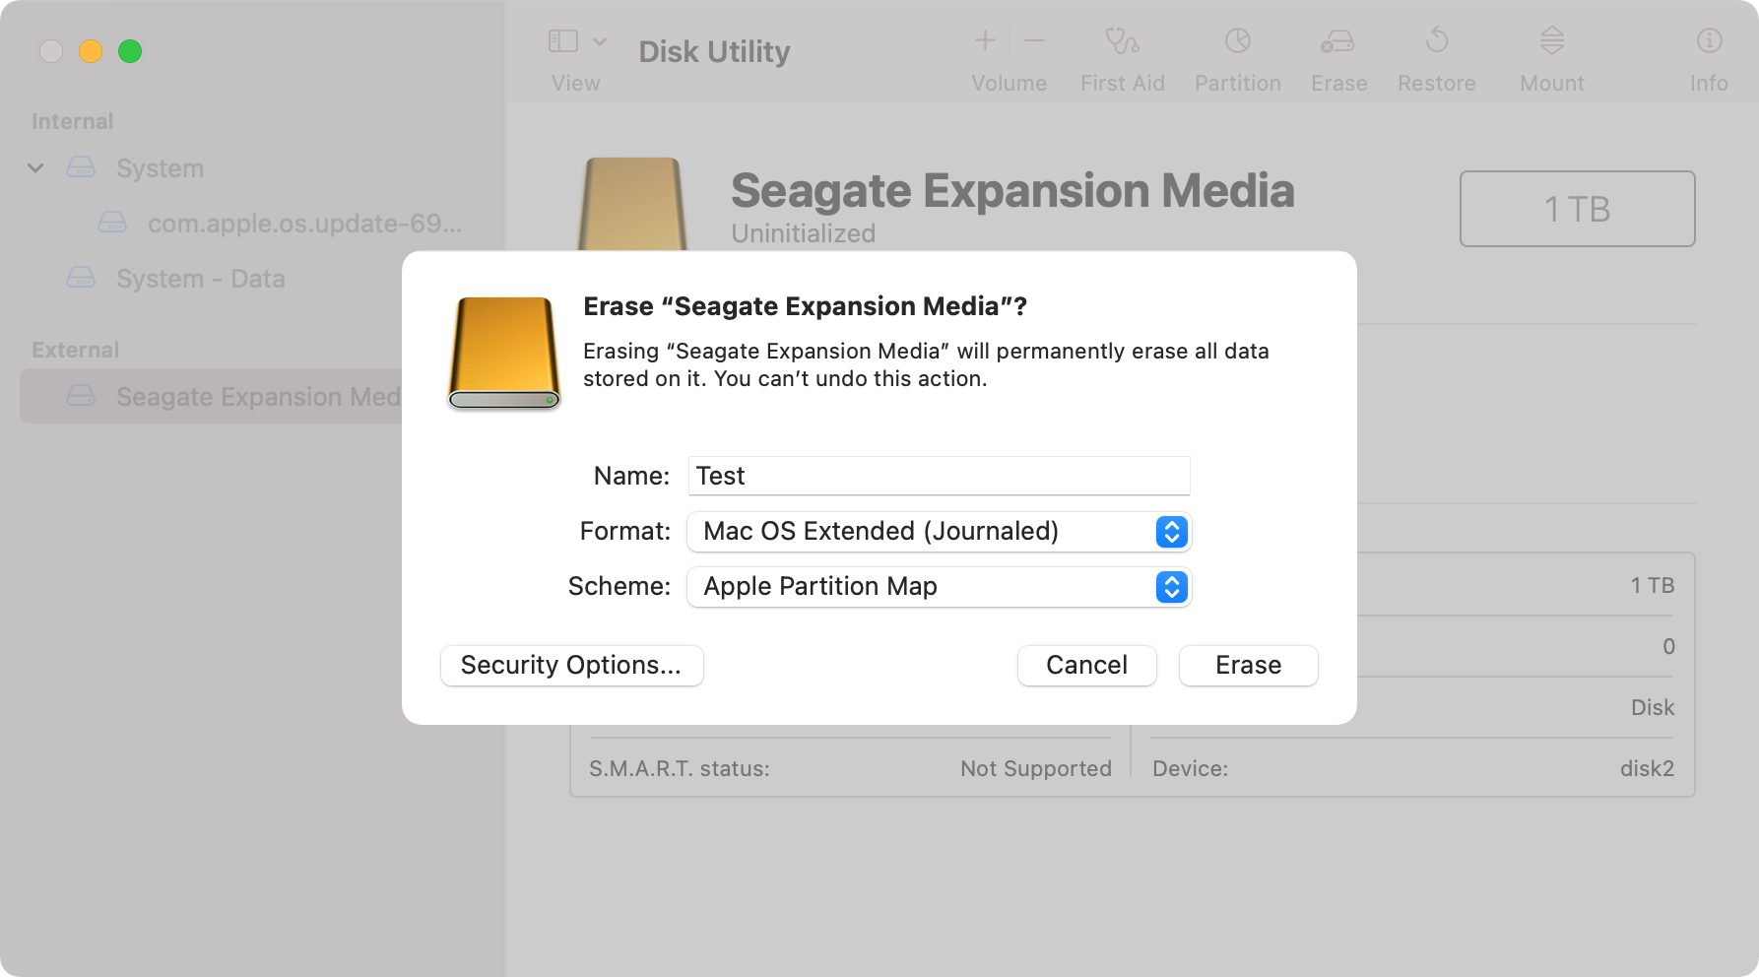Image resolution: width=1759 pixels, height=977 pixels.
Task: Select the Erase toolbar drive icon
Action: tap(1337, 41)
